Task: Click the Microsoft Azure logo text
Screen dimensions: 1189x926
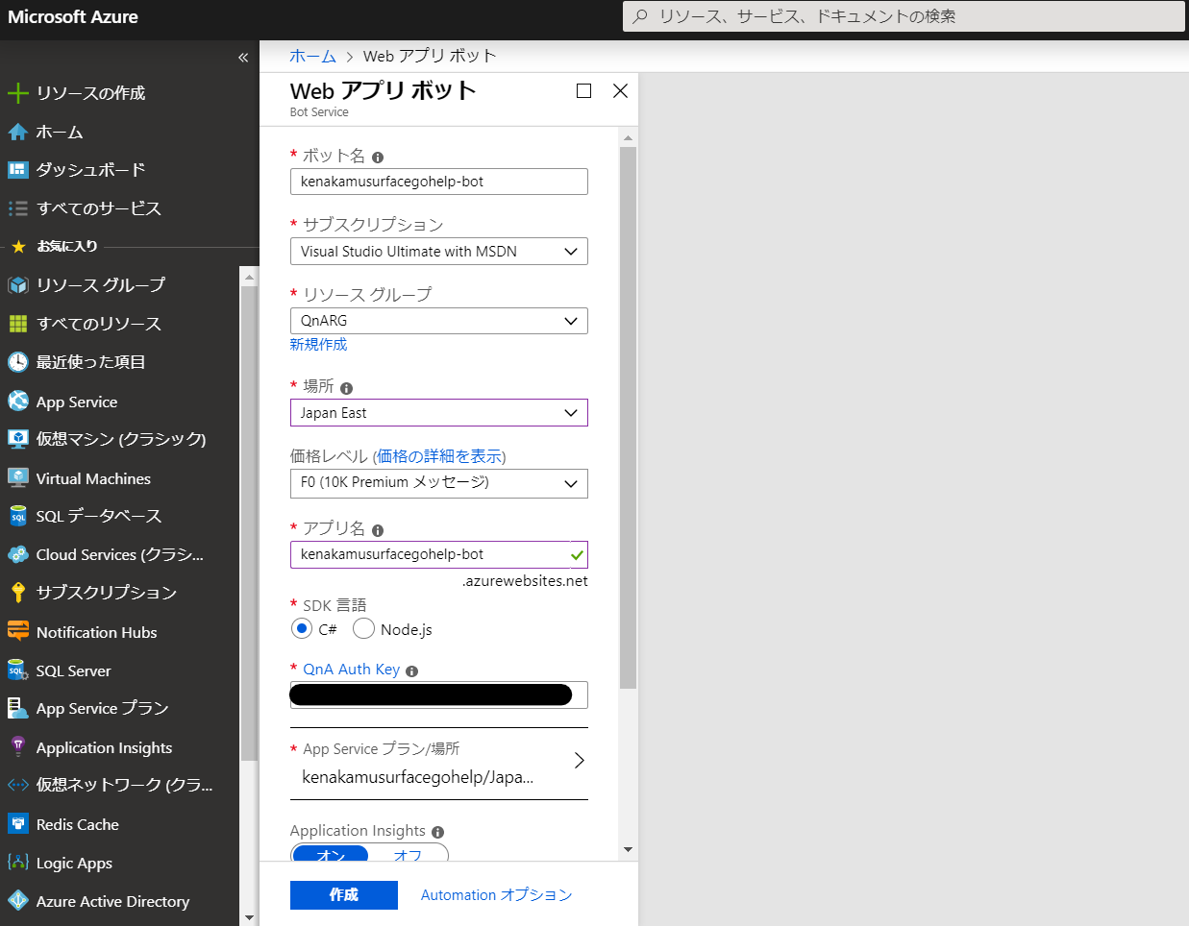Action: (73, 17)
